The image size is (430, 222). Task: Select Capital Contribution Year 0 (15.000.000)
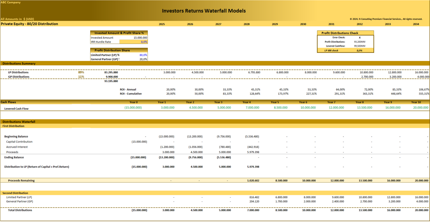[139, 142]
